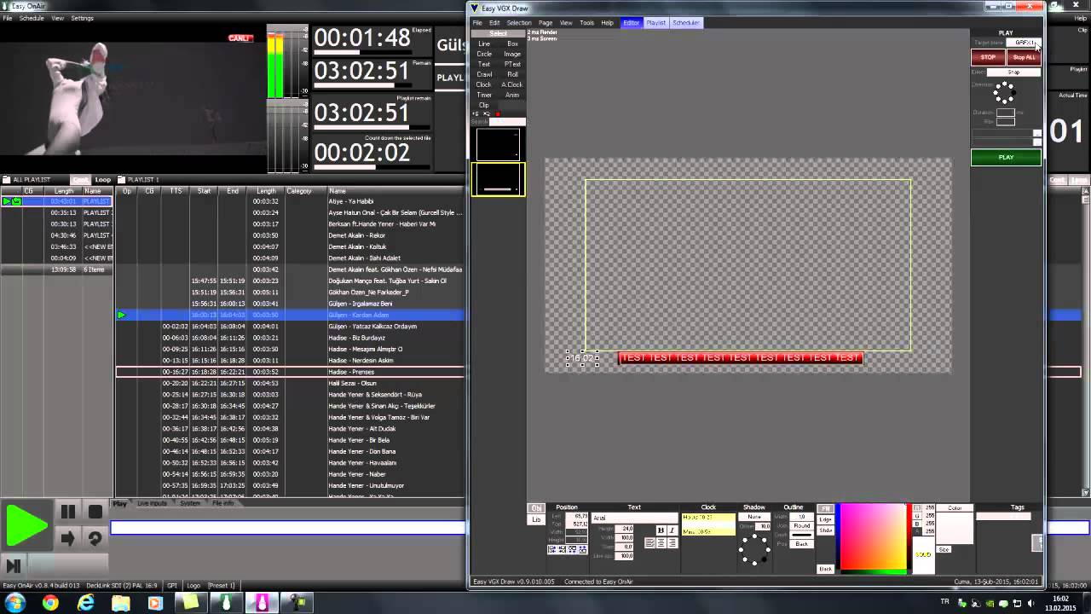
Task: Start playback with Easy OnAir's large green play button
Action: [26, 524]
